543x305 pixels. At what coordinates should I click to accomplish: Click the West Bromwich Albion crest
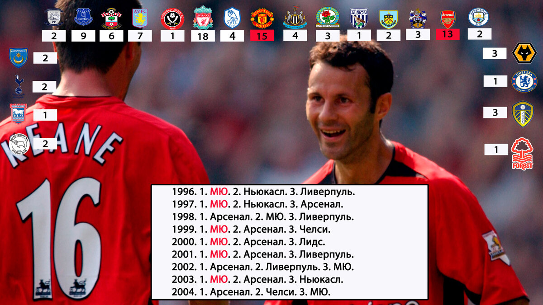(359, 18)
